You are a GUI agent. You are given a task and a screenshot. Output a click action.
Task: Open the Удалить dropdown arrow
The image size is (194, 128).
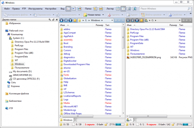click(122, 15)
